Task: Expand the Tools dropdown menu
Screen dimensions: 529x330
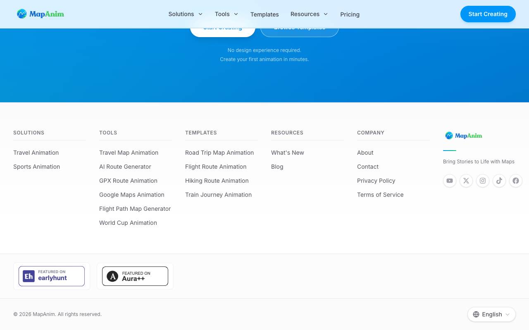Action: (226, 14)
